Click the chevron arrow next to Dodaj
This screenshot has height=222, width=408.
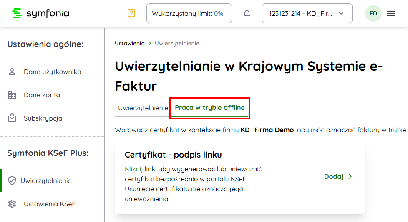tap(350, 176)
